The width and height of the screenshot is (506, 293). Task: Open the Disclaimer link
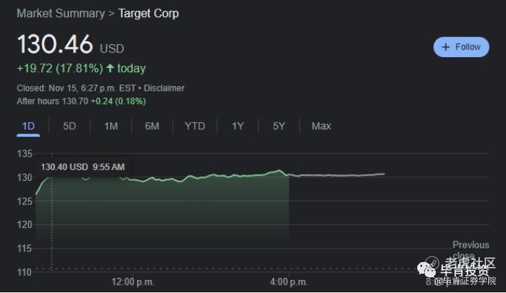(x=164, y=88)
